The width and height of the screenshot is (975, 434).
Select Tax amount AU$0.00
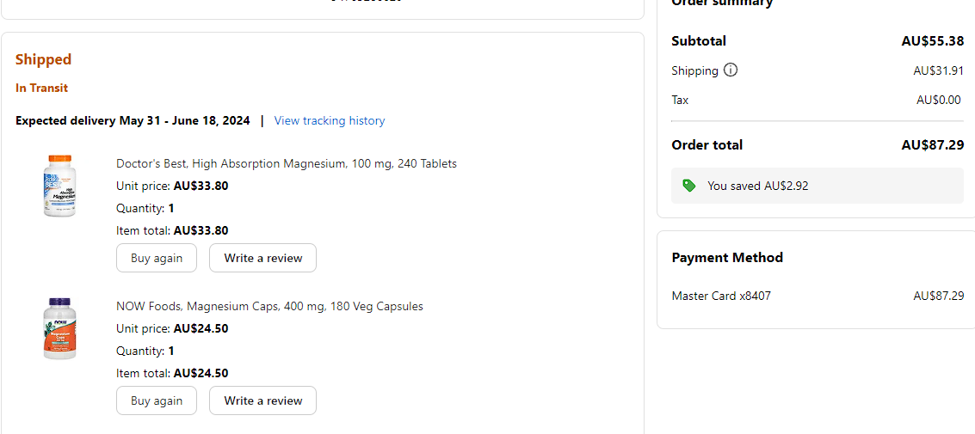coord(939,100)
